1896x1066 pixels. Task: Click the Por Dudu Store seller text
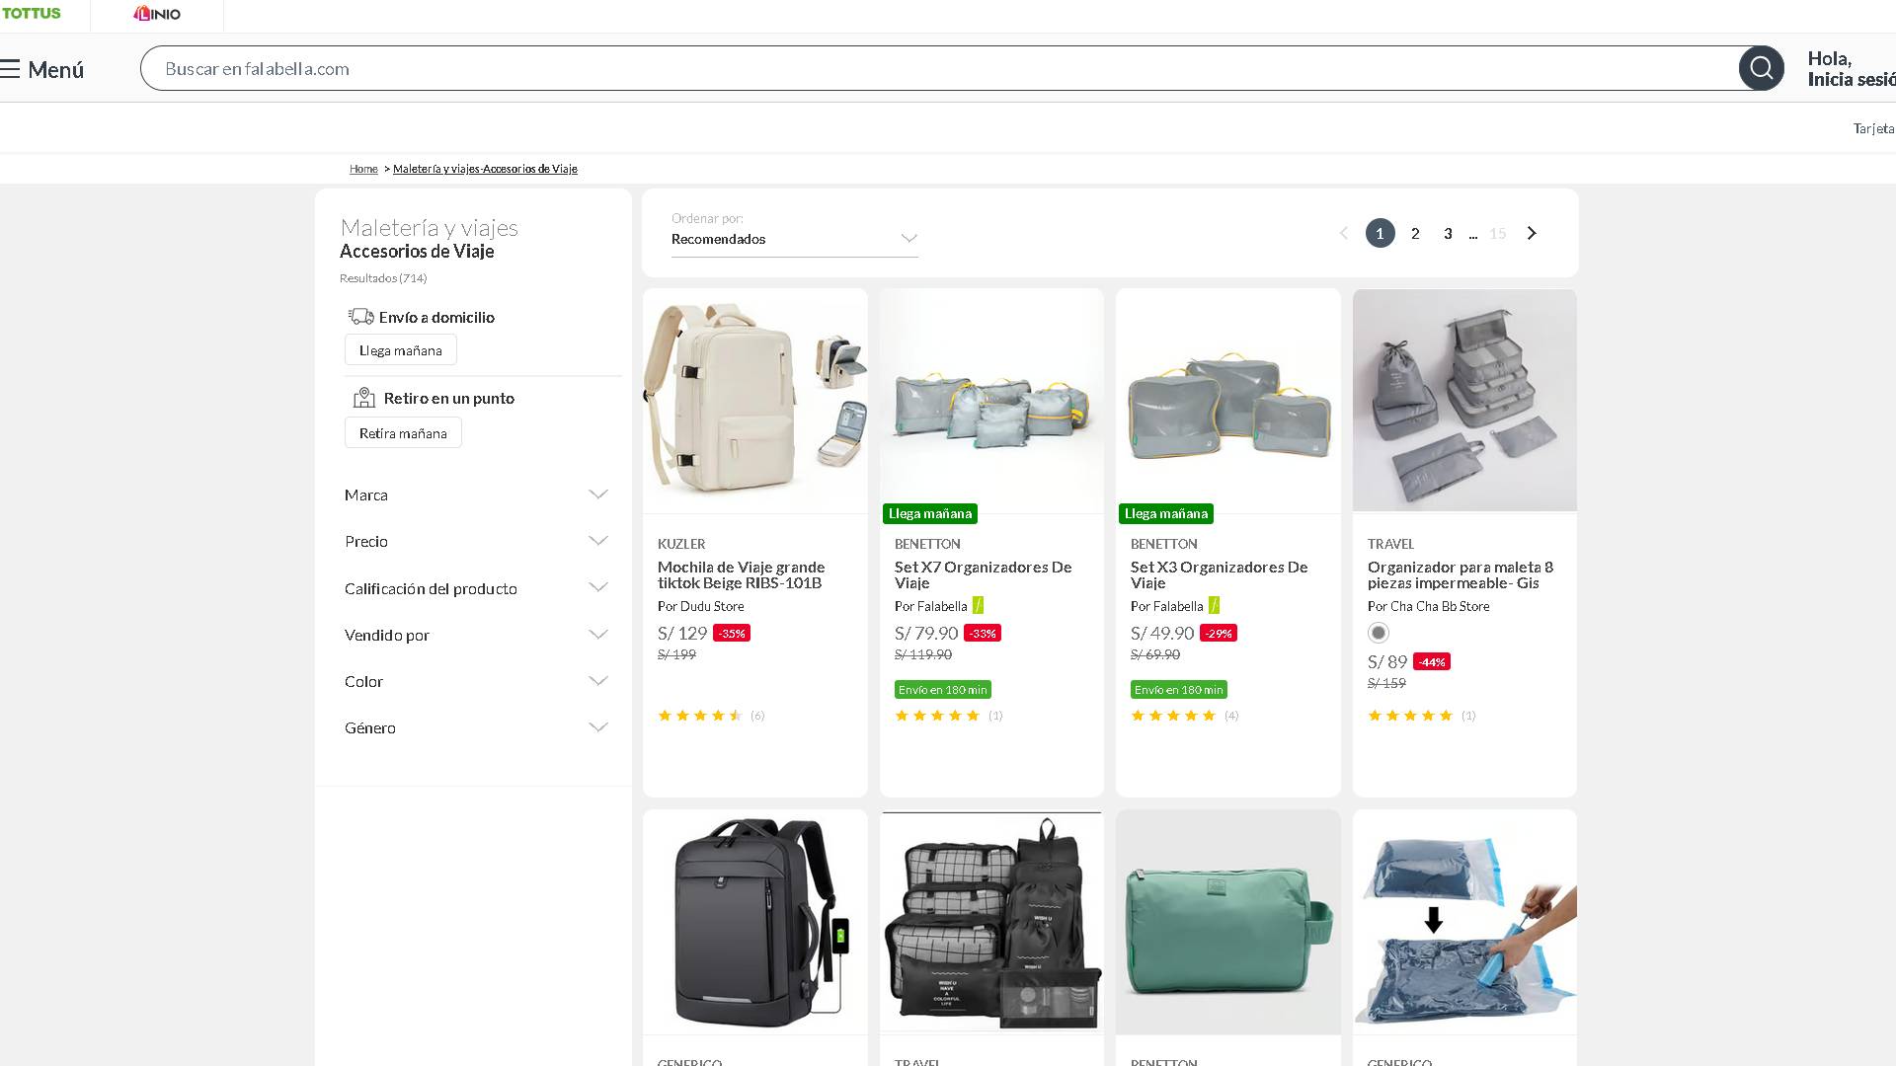coord(701,606)
